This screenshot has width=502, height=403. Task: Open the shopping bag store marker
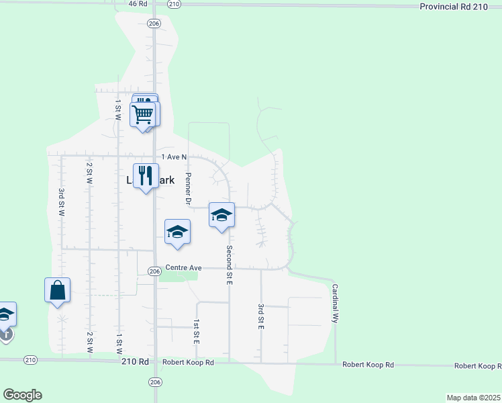pyautogui.click(x=58, y=290)
